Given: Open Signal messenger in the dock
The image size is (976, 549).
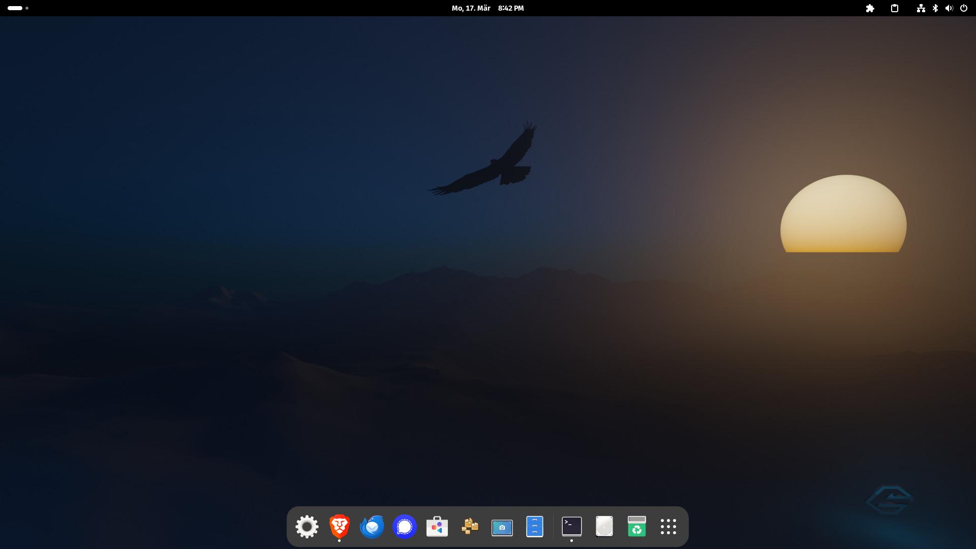Looking at the screenshot, I should point(405,527).
